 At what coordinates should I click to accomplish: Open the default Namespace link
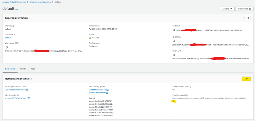[8, 38]
